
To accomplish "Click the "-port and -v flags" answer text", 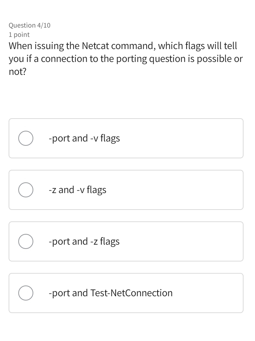I will pyautogui.click(x=84, y=138).
